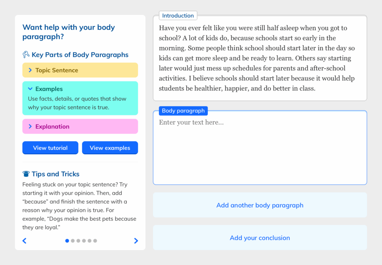Select the Introduction label tab
This screenshot has height=265, width=382.
tap(178, 16)
